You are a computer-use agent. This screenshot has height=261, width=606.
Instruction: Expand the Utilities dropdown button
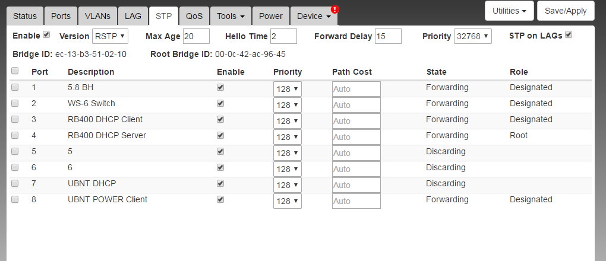(509, 11)
